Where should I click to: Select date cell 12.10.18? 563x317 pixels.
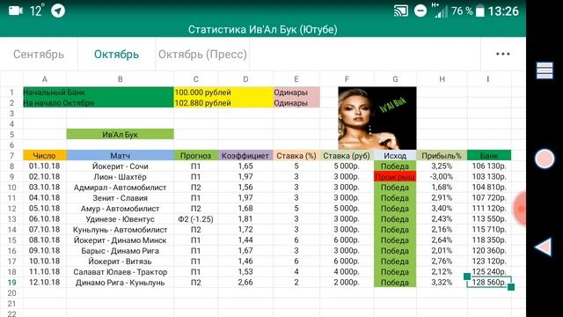click(45, 283)
